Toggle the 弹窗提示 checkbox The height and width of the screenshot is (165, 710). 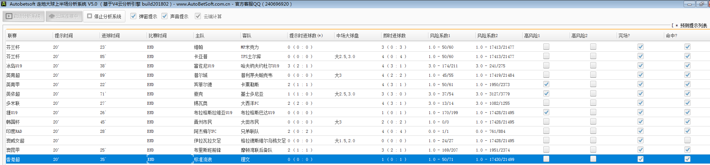tap(133, 16)
